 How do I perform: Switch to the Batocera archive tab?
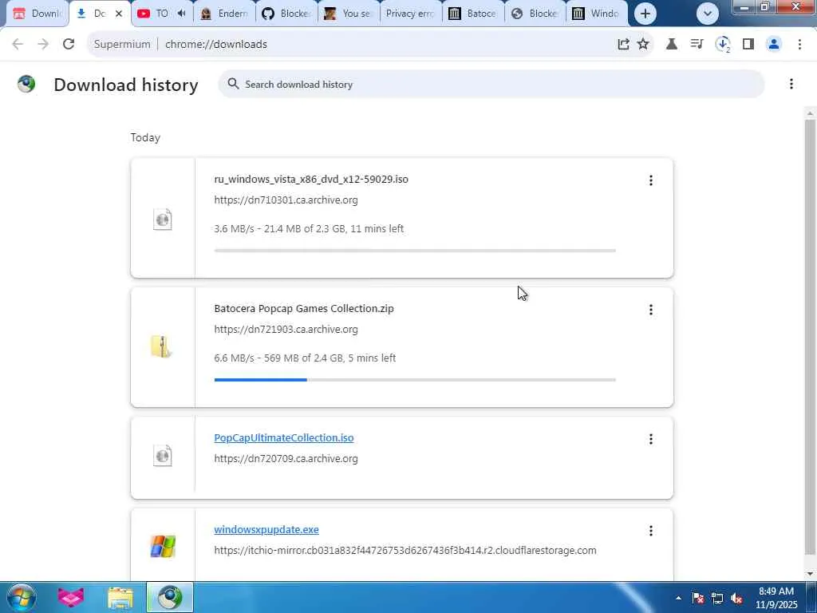(472, 14)
